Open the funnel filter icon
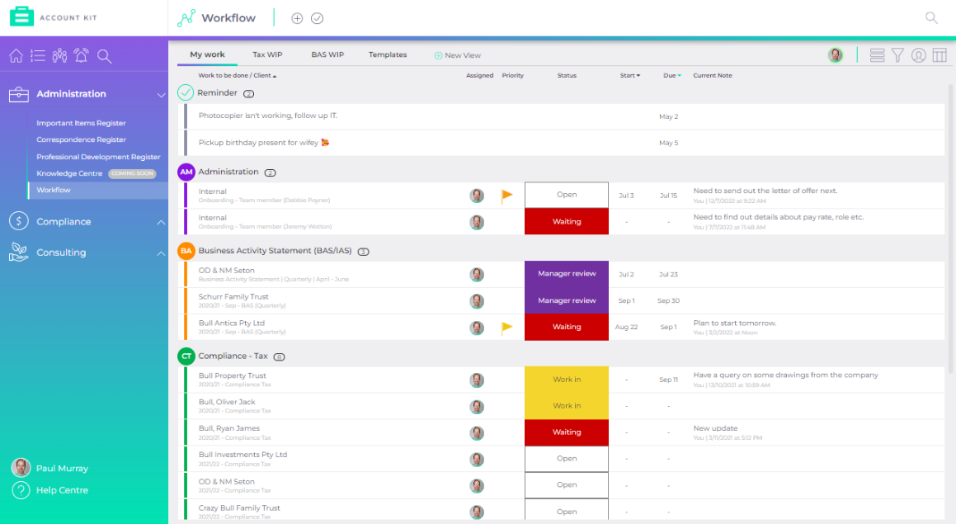The image size is (956, 524). tap(897, 55)
